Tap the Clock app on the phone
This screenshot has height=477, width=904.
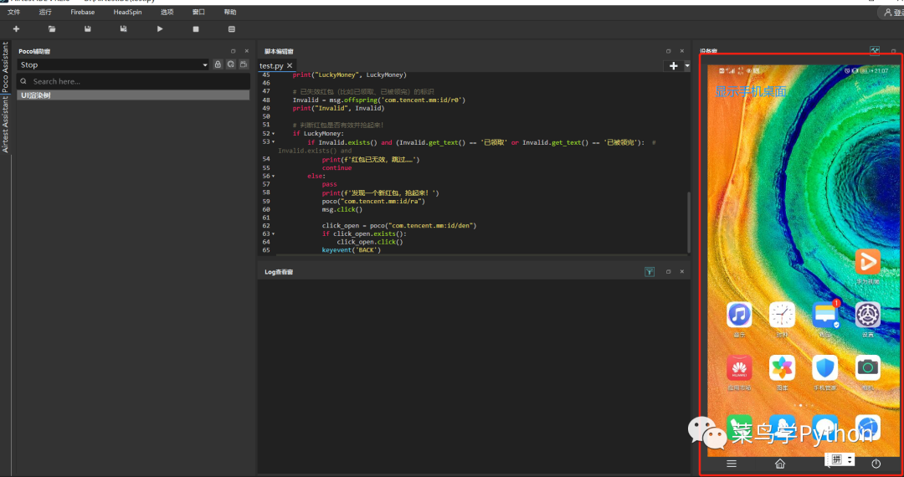782,315
